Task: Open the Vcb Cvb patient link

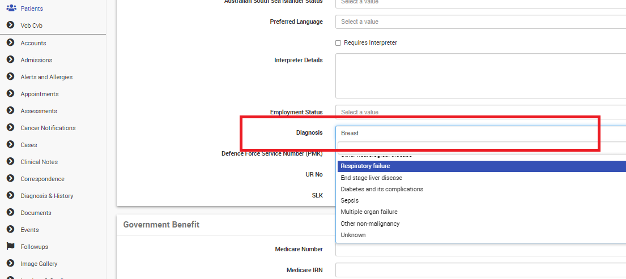Action: tap(32, 25)
